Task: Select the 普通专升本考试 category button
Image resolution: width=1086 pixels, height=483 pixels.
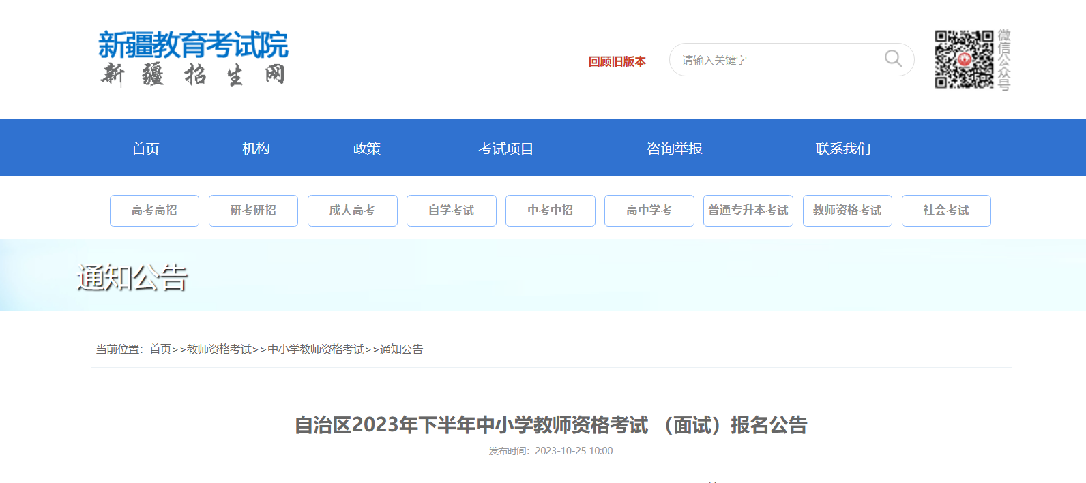Action: click(x=748, y=211)
